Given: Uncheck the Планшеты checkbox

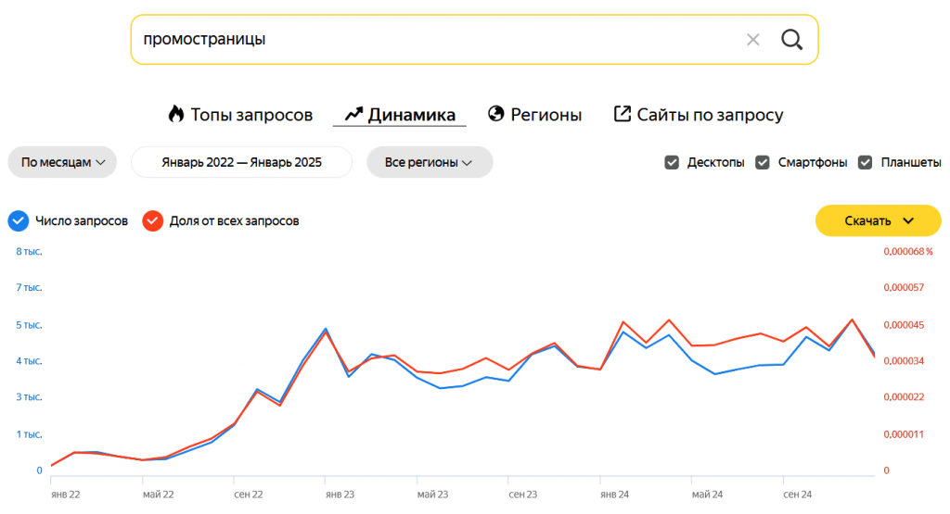Looking at the screenshot, I should pos(866,162).
